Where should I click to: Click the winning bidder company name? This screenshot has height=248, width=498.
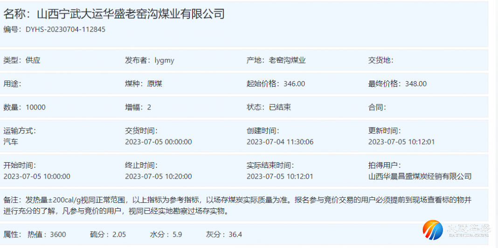[420, 176]
